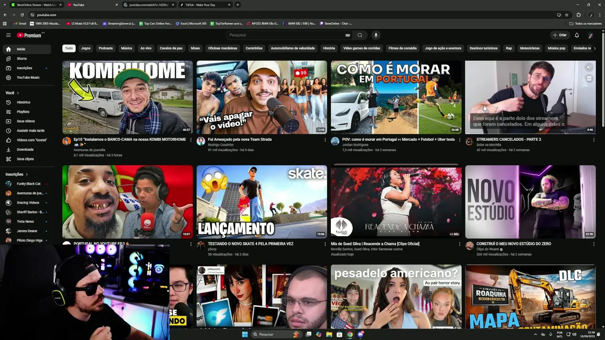Viewport: 605px width, 340px height.
Task: Open Histórico in the sidebar
Action: (27, 102)
